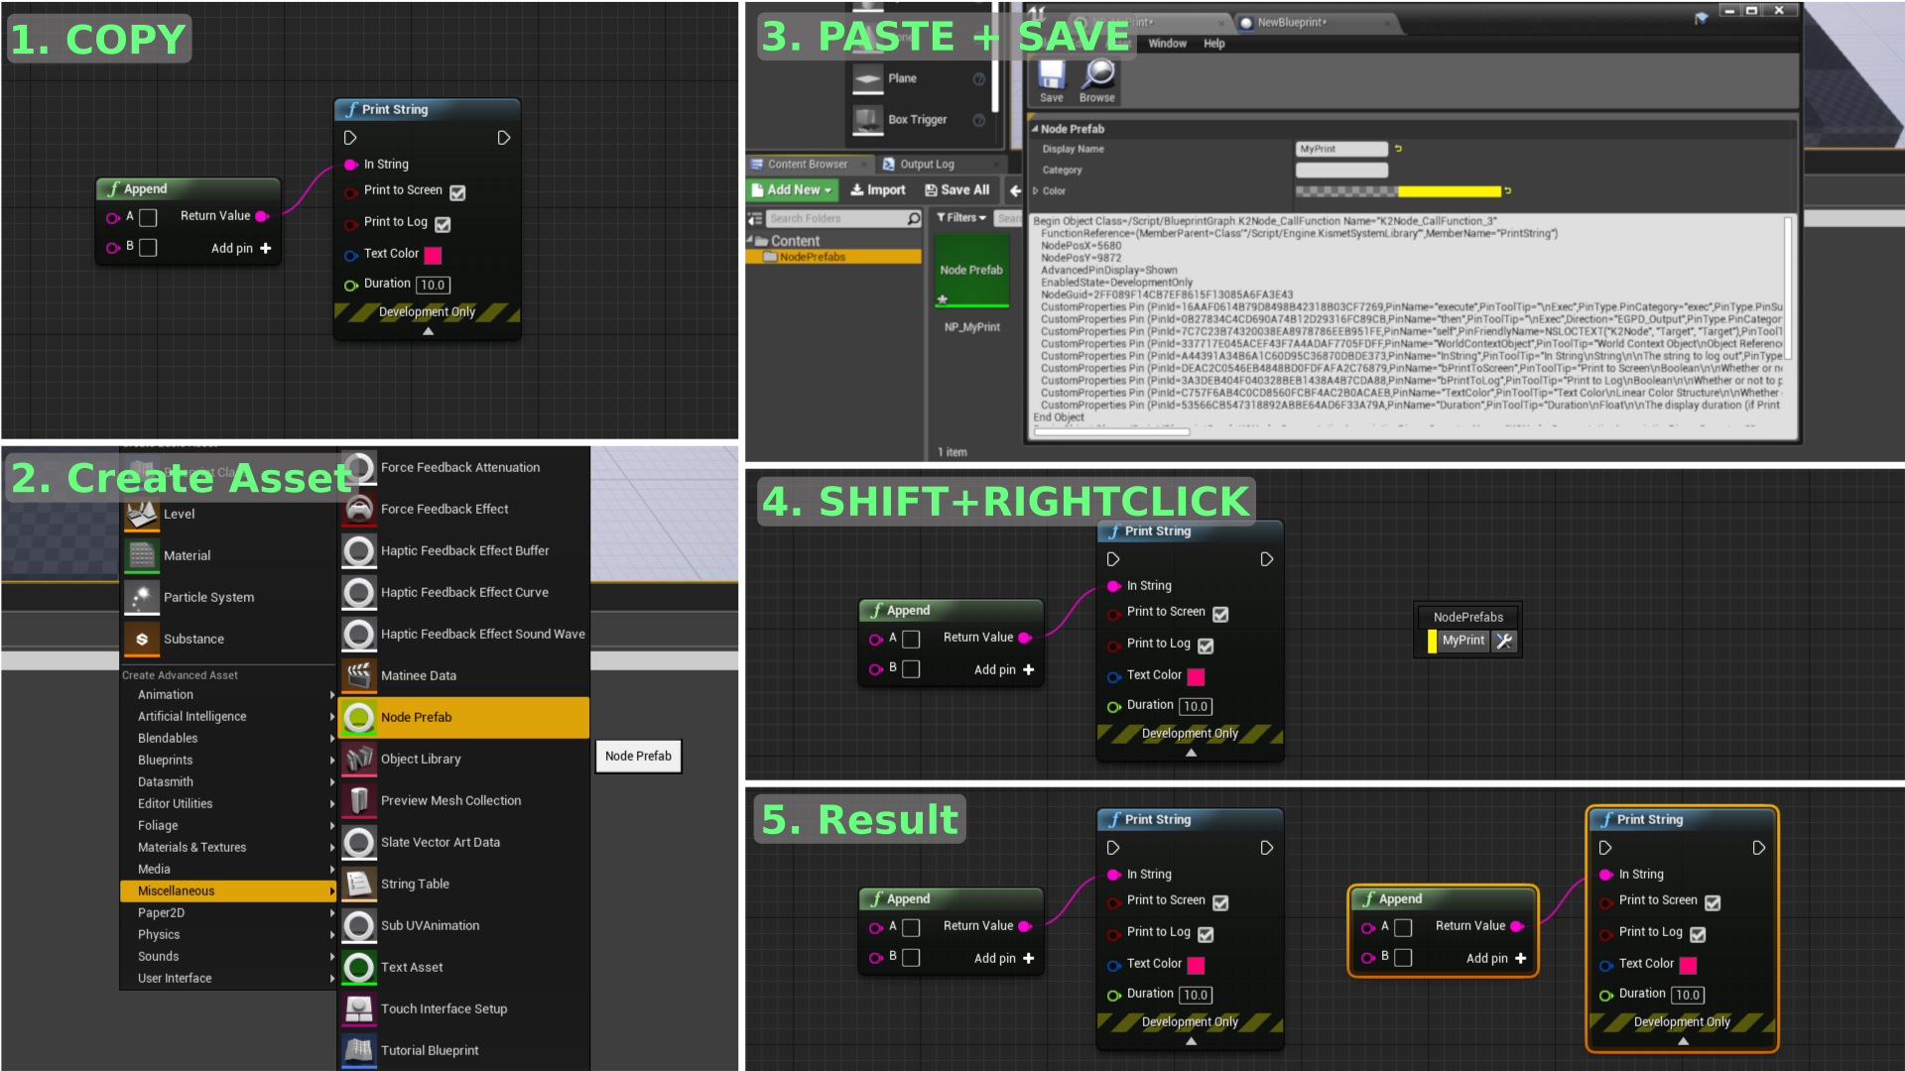This screenshot has height=1071, width=1905.
Task: Switch to the Output Log tab
Action: pyautogui.click(x=926, y=165)
